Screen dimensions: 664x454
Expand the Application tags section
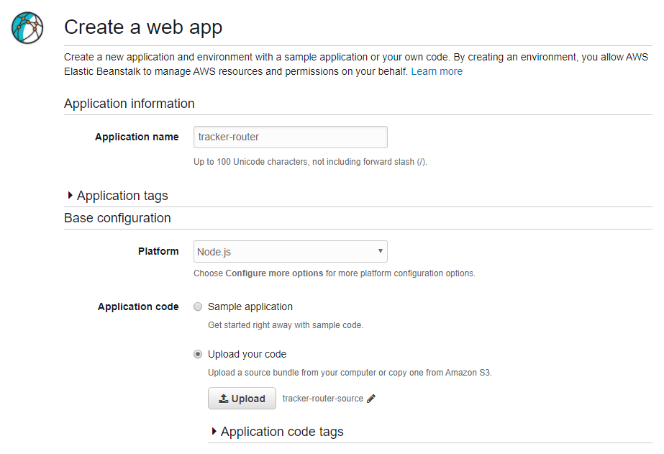[x=118, y=196]
